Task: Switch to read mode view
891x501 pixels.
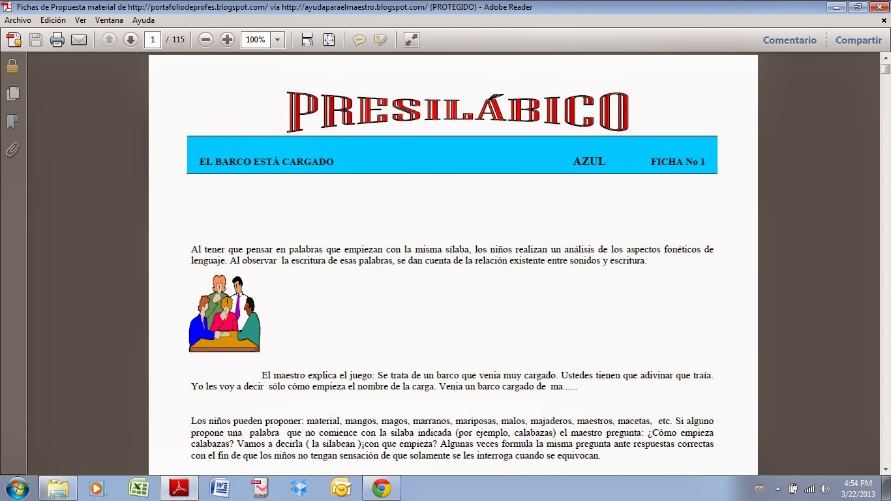Action: [x=411, y=40]
